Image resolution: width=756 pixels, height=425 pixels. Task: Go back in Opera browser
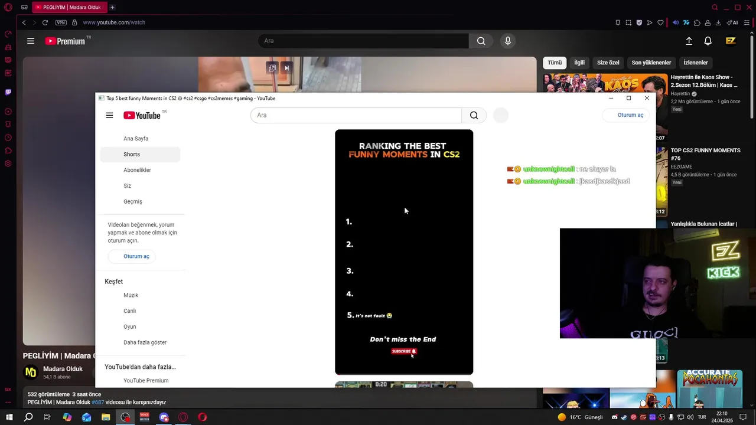24,22
